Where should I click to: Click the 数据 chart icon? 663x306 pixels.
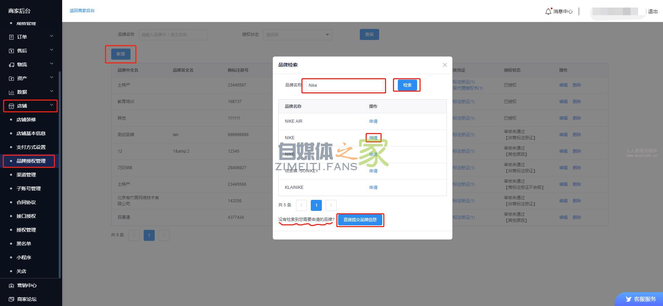11,92
